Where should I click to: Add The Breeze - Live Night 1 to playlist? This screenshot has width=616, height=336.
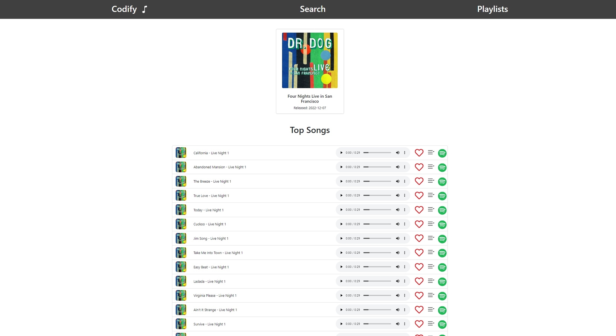click(x=431, y=181)
